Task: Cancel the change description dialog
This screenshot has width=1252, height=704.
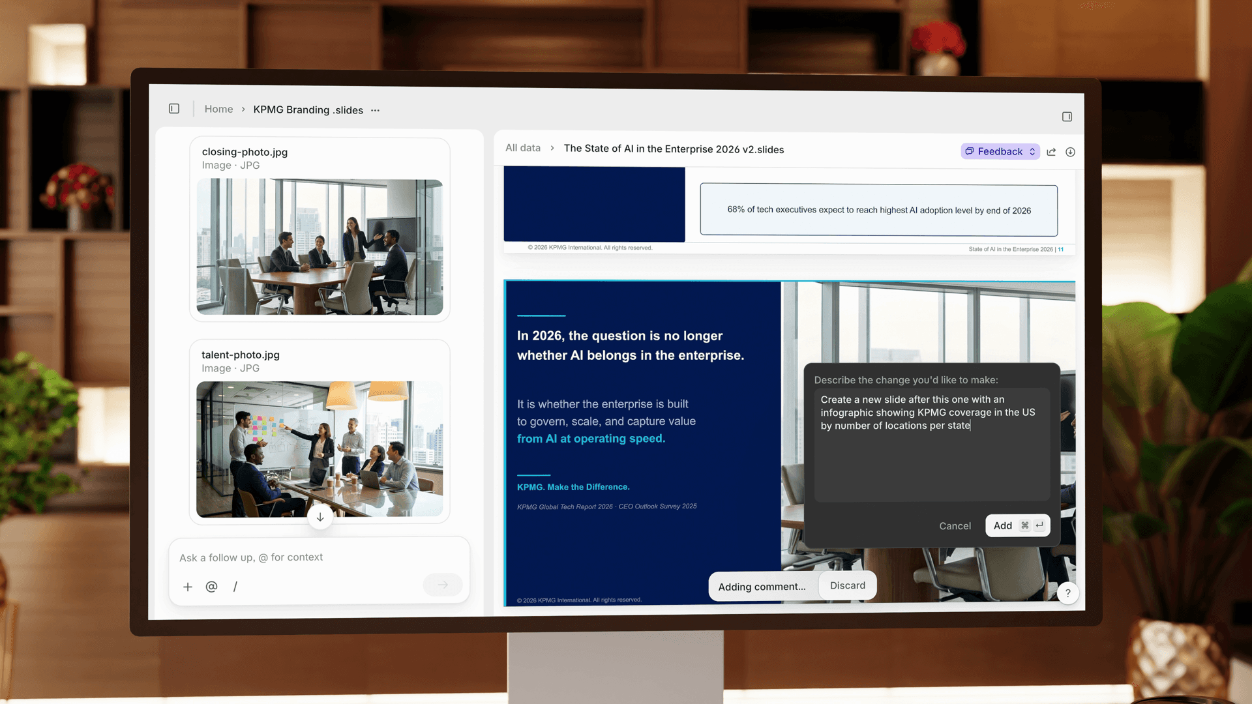Action: click(955, 526)
